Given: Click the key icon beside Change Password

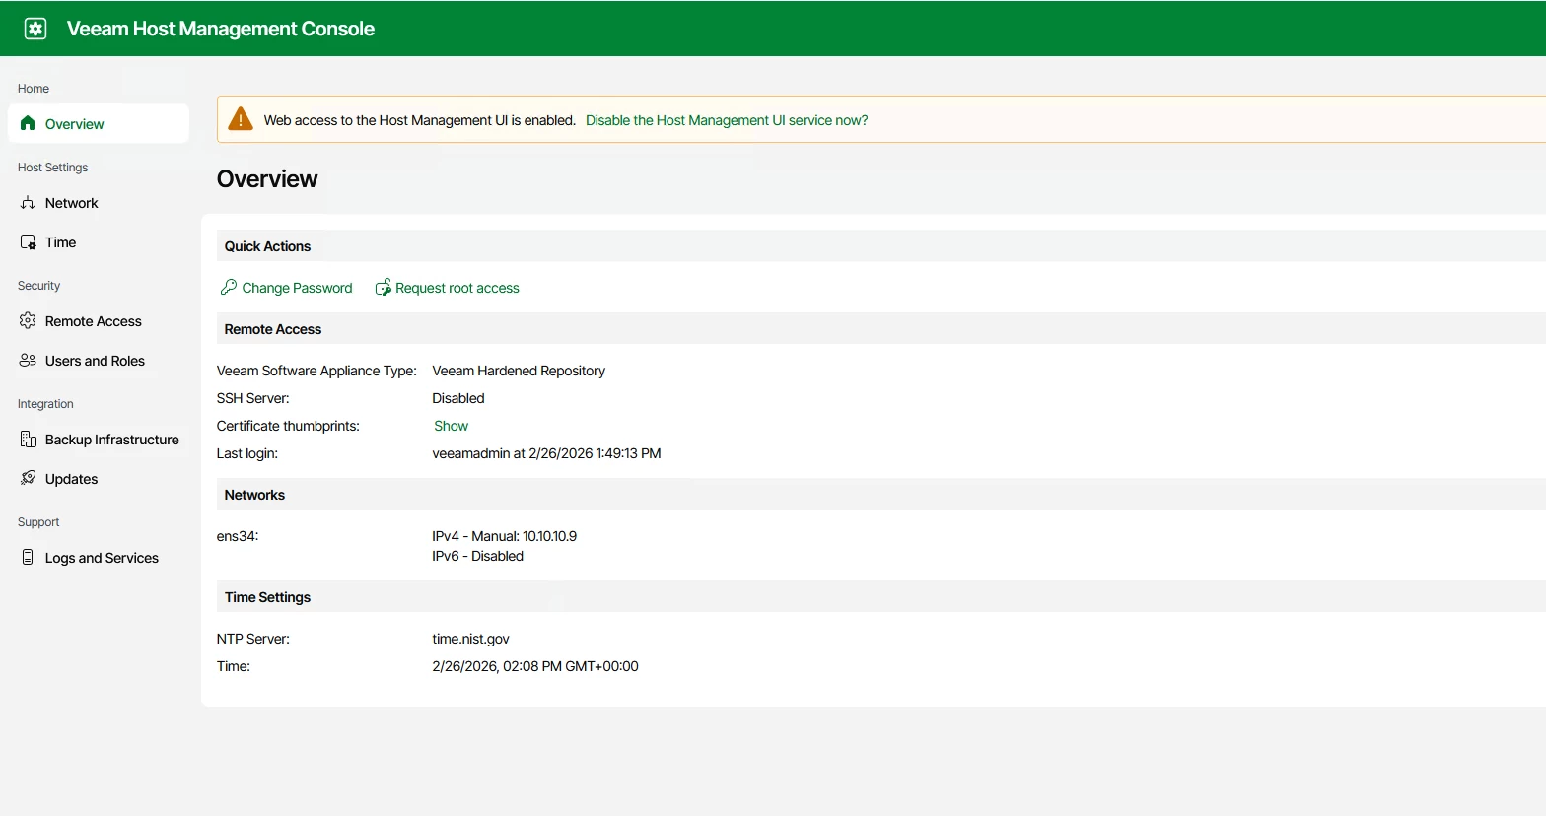Looking at the screenshot, I should 229,287.
